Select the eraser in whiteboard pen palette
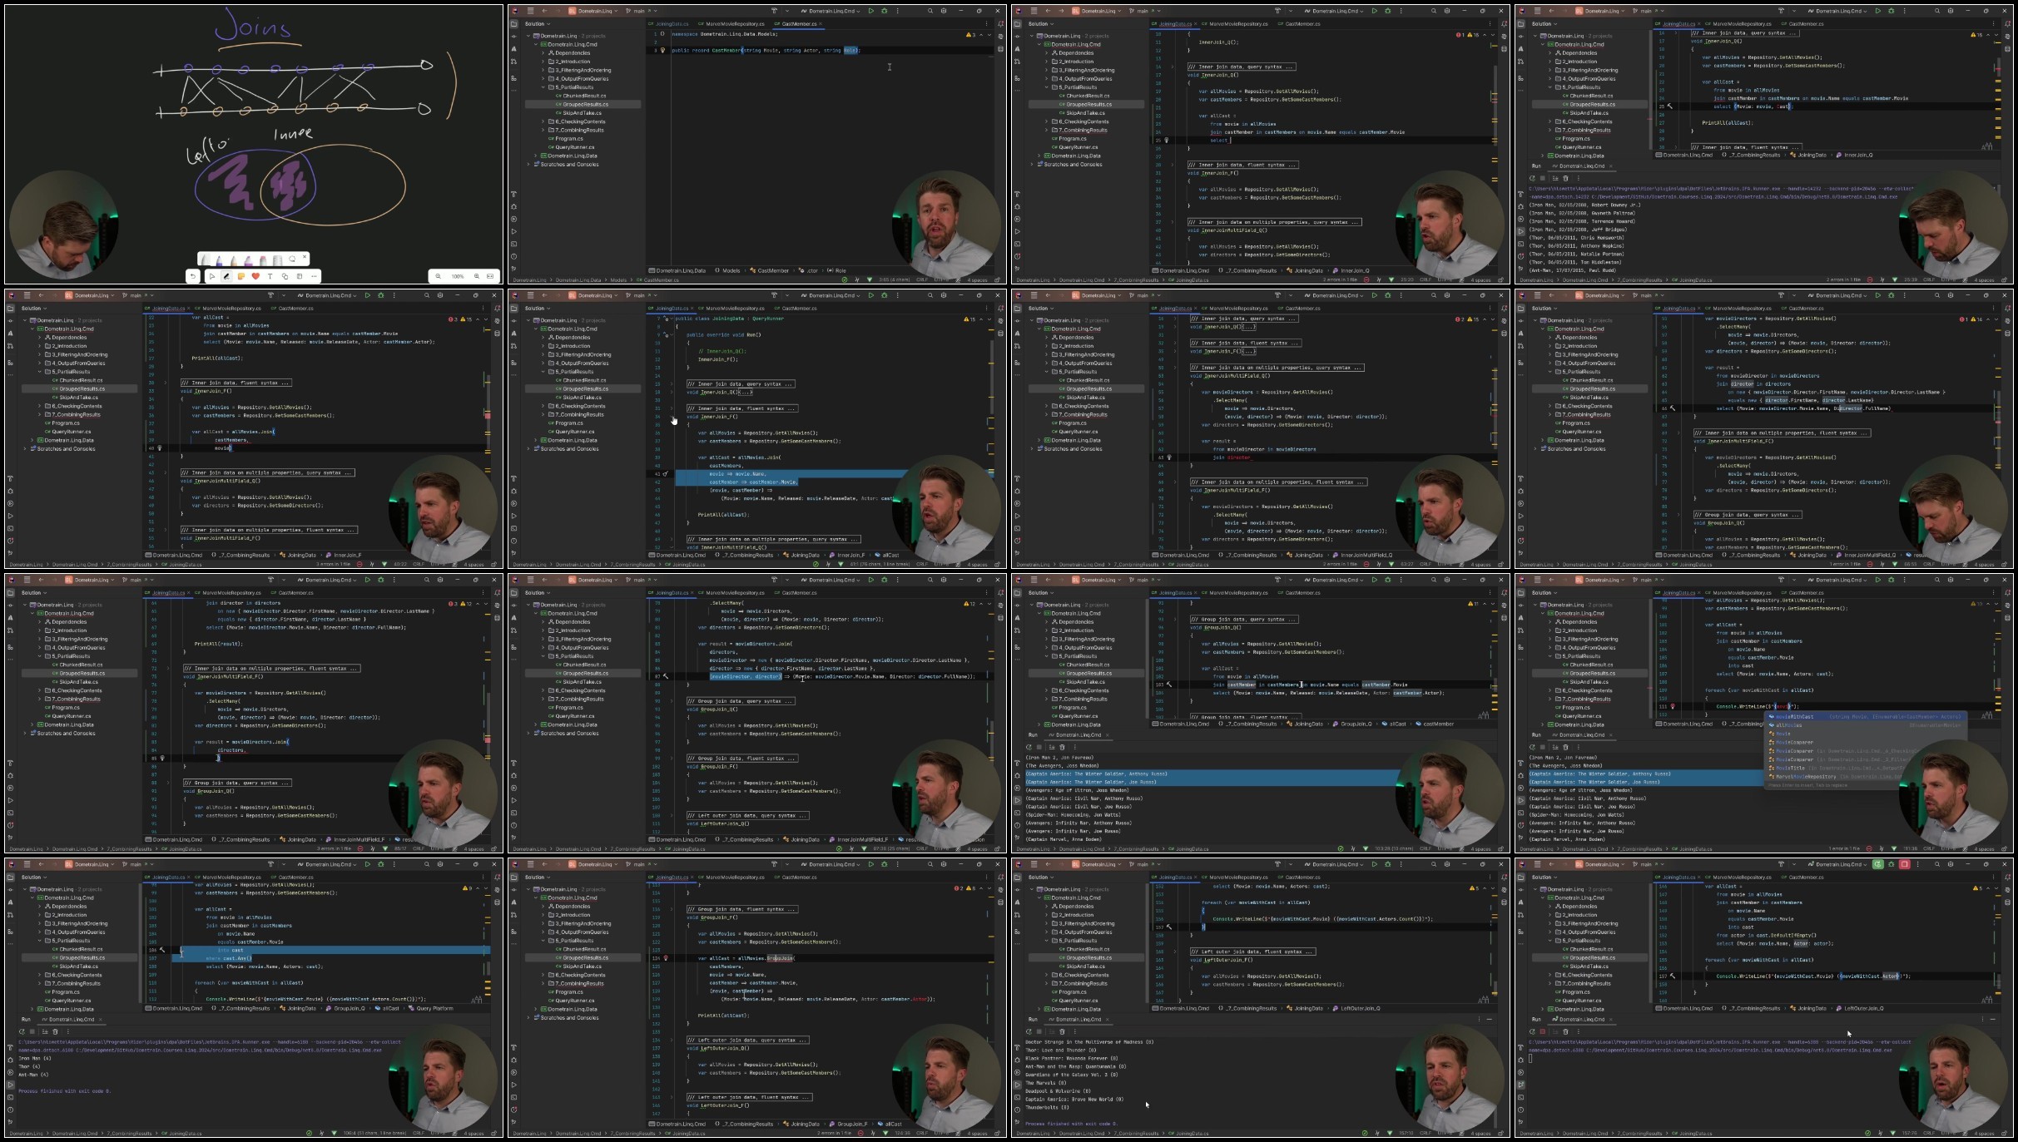 [x=263, y=260]
